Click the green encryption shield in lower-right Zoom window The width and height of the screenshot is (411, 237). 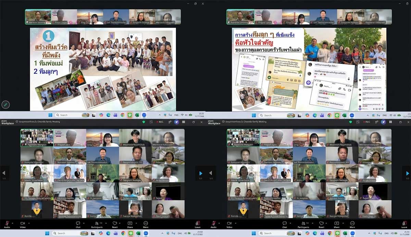click(x=350, y=122)
